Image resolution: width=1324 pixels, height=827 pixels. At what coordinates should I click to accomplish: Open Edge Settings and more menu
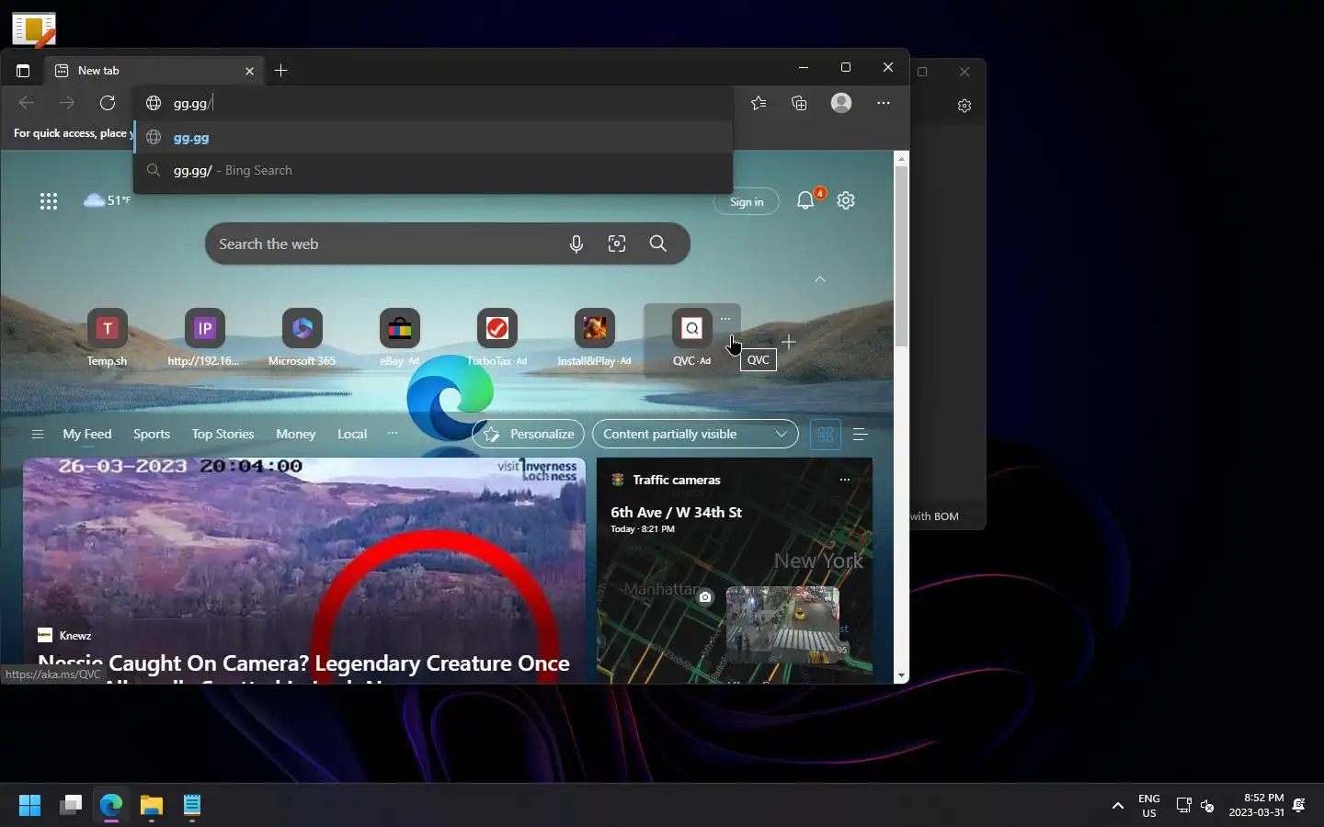884,103
